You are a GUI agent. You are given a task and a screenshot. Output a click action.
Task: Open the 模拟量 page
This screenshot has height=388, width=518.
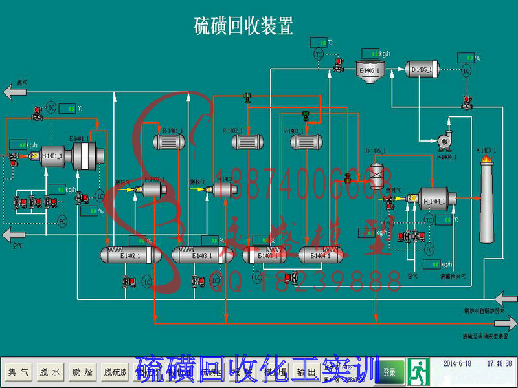pos(276,372)
